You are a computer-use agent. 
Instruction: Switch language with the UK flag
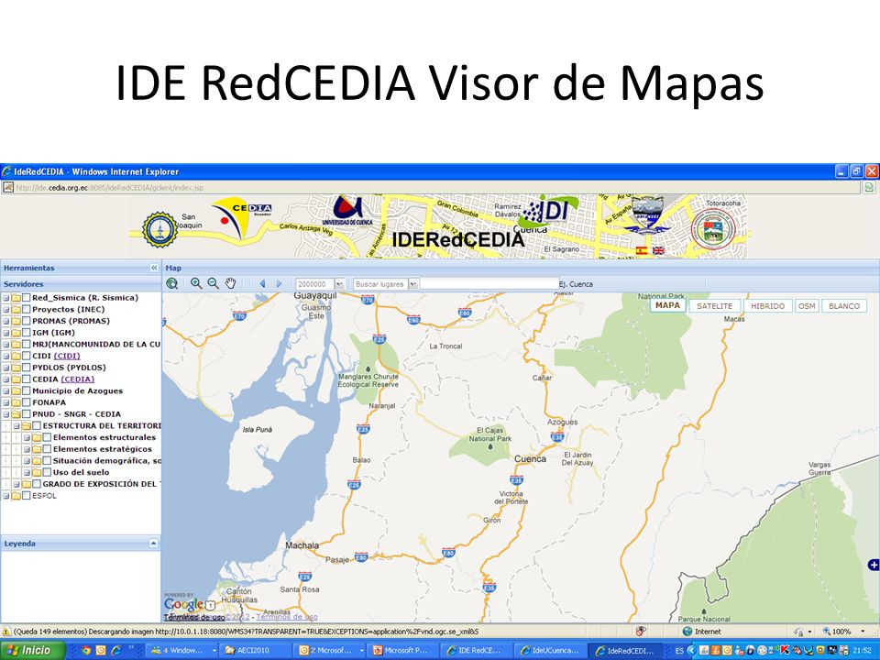pos(658,250)
